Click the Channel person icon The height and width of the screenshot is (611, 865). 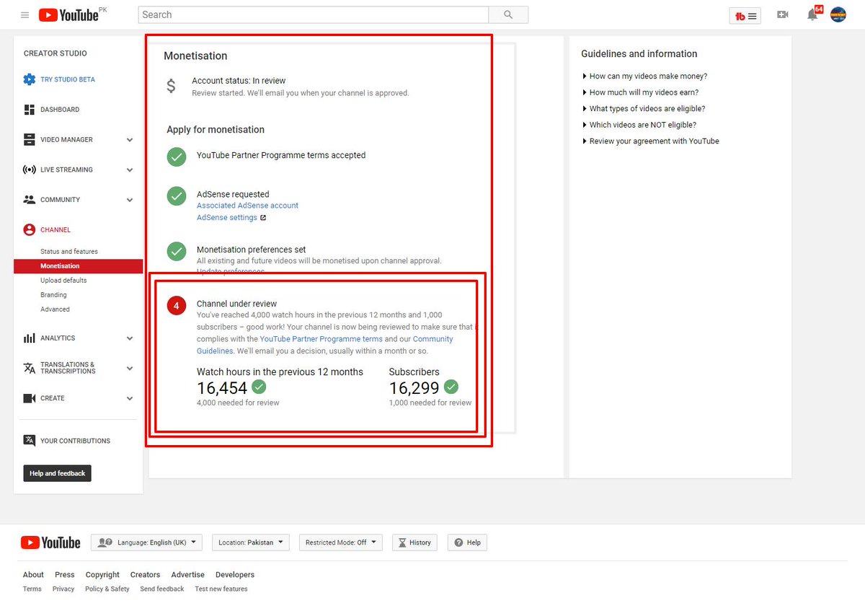pos(29,230)
